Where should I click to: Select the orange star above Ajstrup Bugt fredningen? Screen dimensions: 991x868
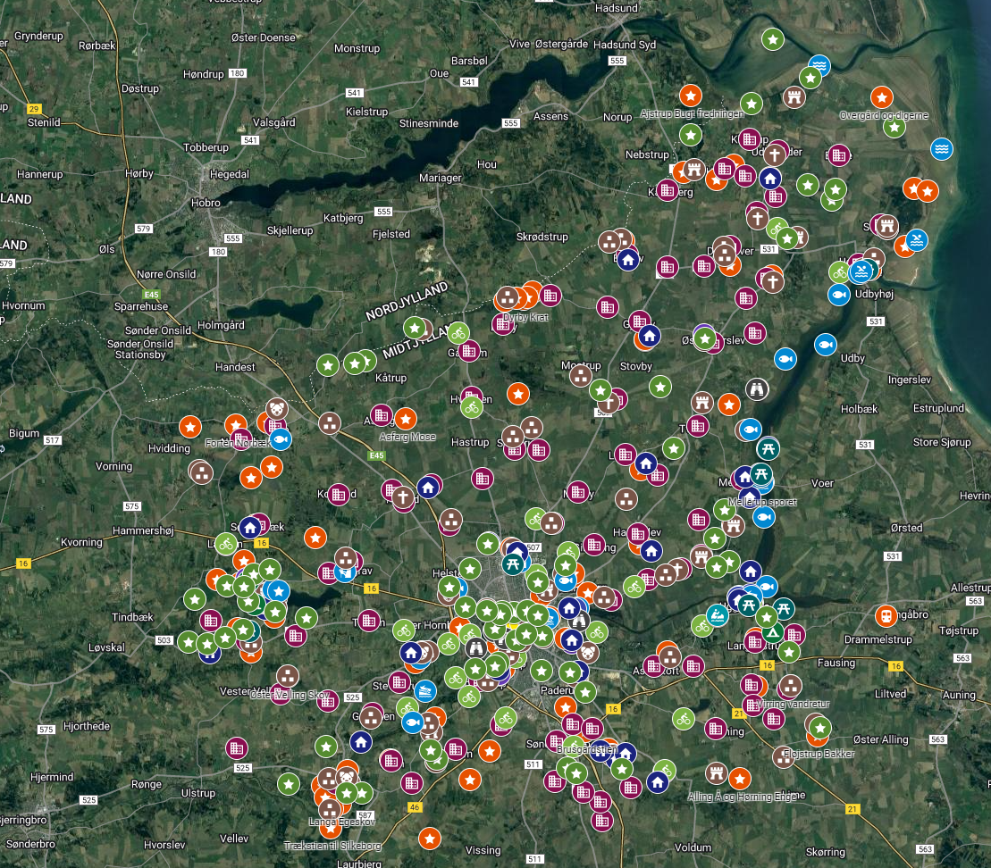click(690, 96)
